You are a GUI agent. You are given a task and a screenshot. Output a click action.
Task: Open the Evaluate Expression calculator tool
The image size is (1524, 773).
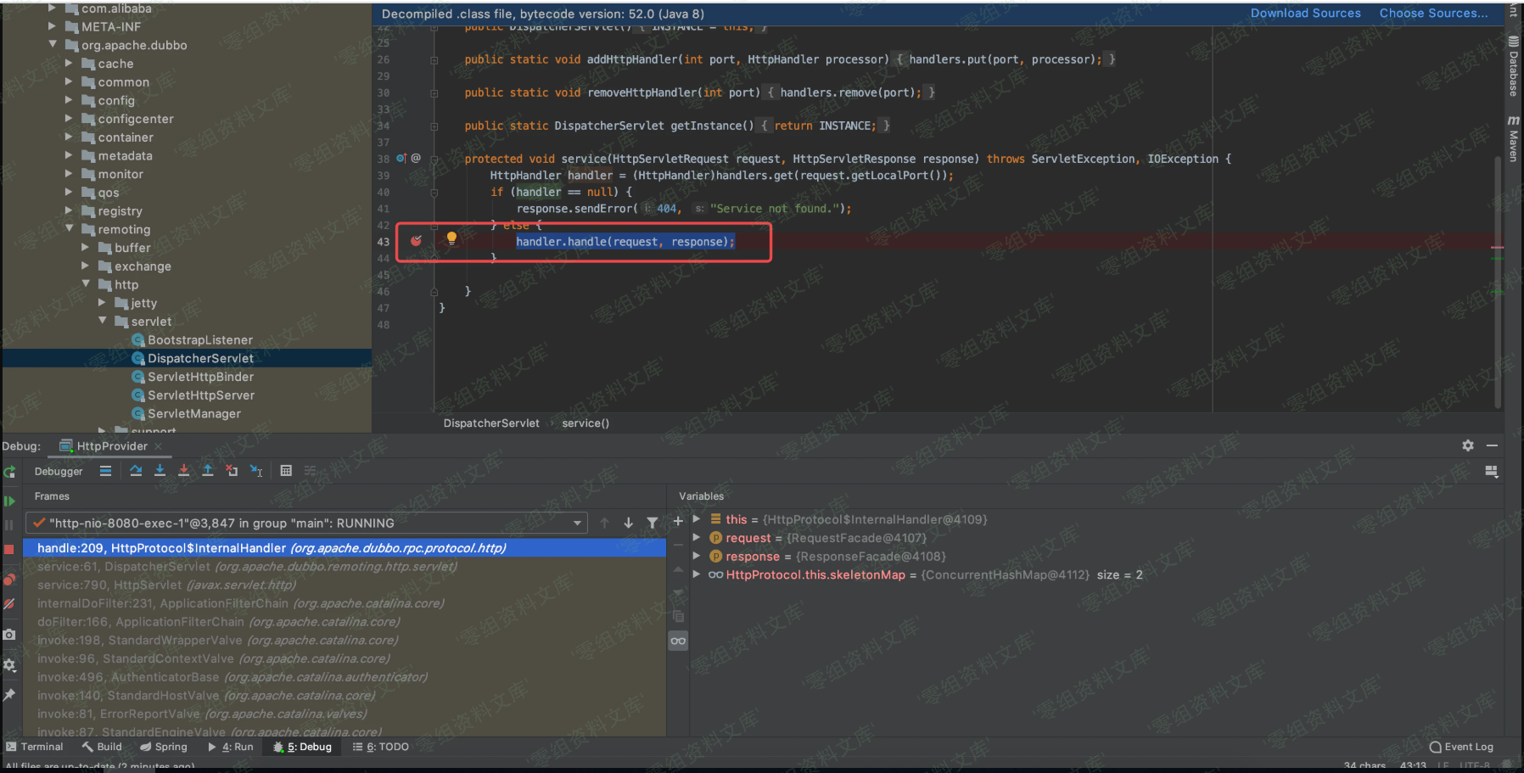pyautogui.click(x=286, y=471)
